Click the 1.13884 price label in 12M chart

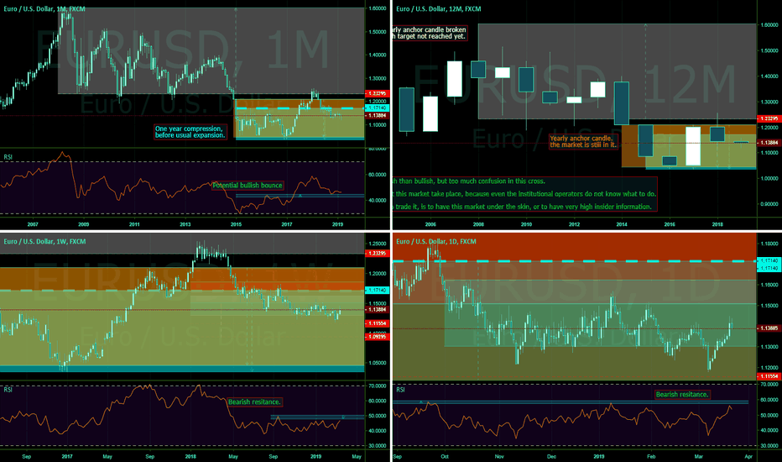click(x=769, y=143)
